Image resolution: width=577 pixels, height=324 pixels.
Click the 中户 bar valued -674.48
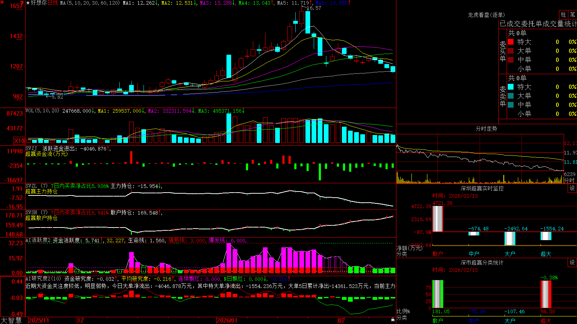pyautogui.click(x=474, y=234)
